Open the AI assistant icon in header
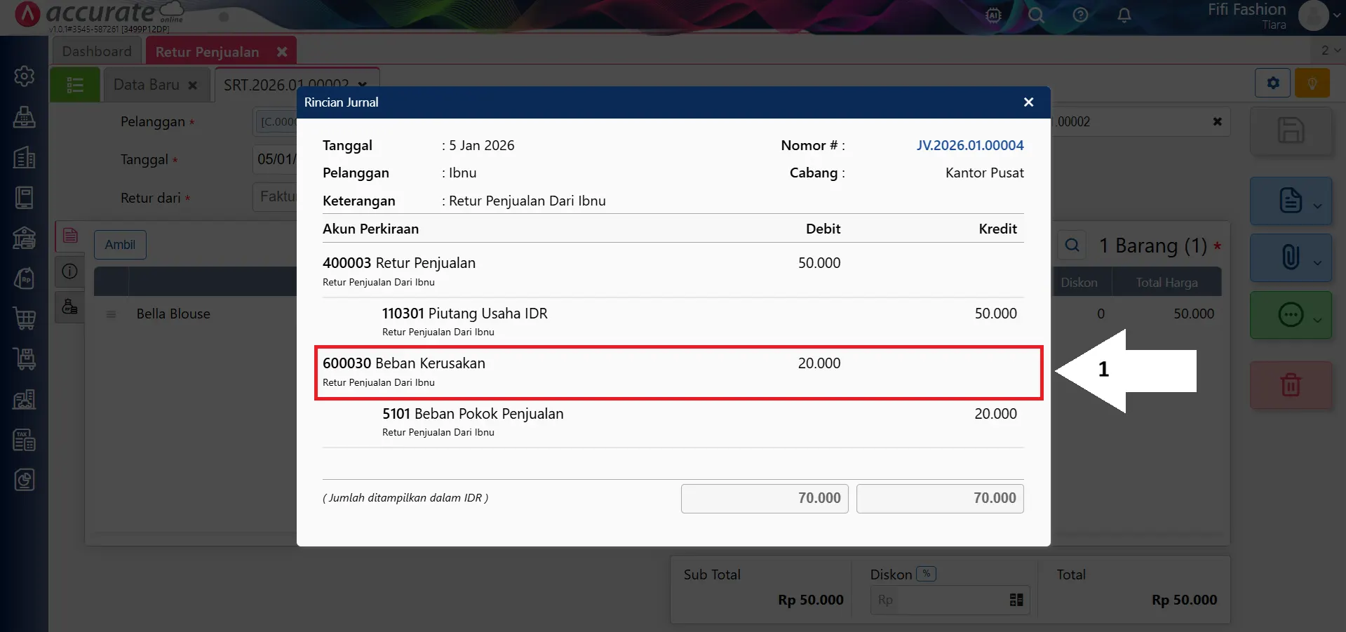Image resolution: width=1346 pixels, height=632 pixels. click(x=993, y=15)
